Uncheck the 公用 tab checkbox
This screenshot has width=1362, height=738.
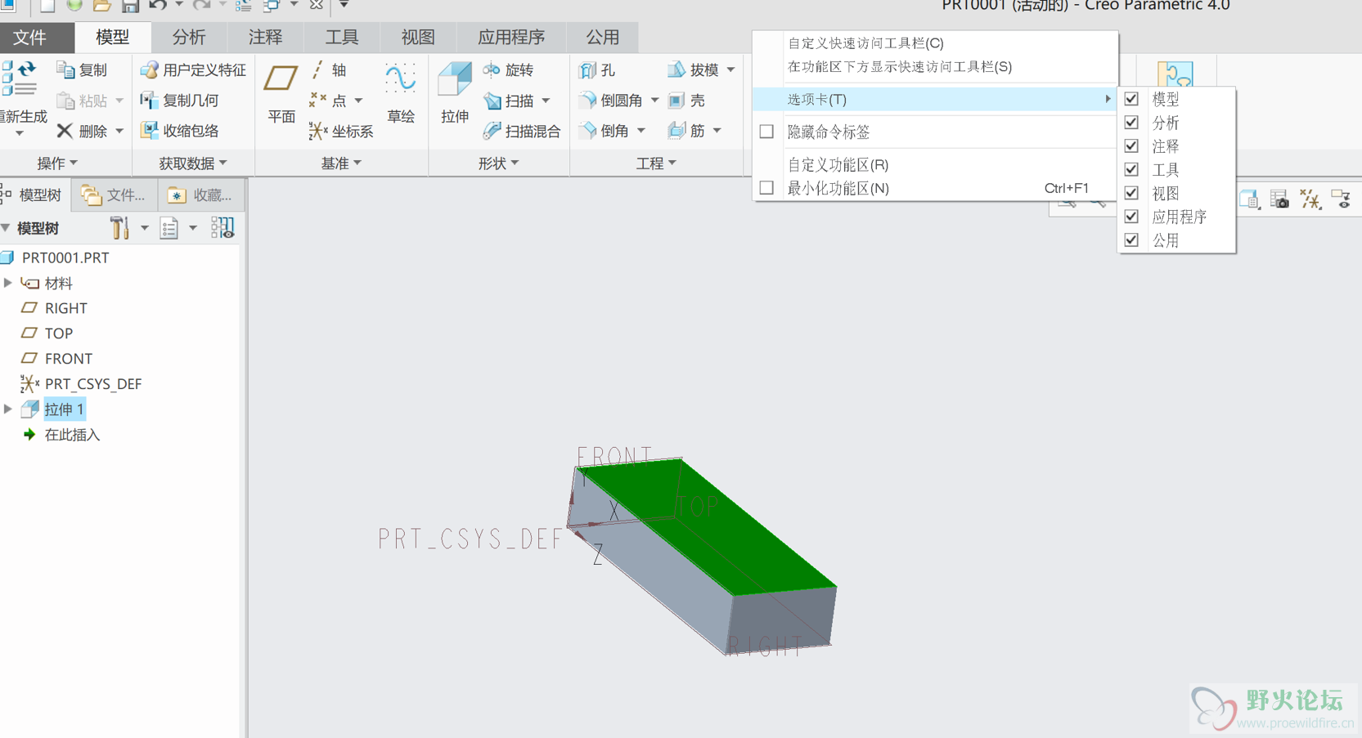pyautogui.click(x=1131, y=240)
